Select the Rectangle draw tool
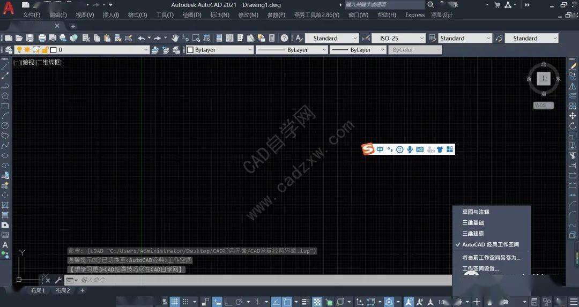 coord(5,106)
